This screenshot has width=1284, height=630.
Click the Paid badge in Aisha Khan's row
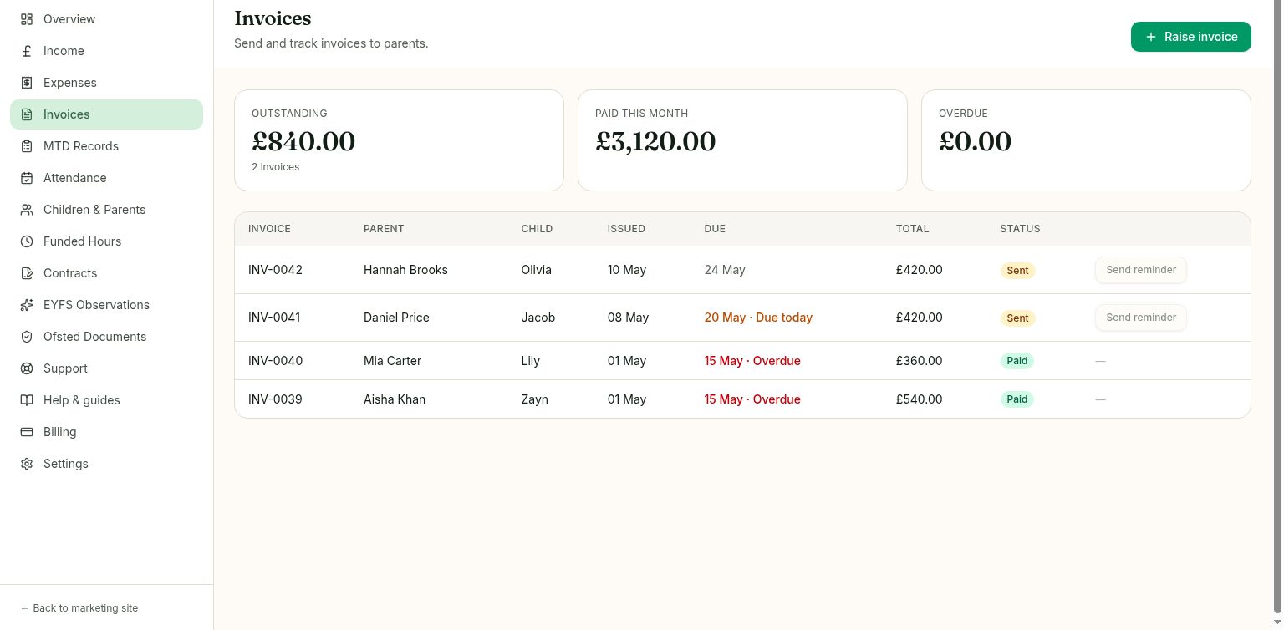(x=1016, y=399)
